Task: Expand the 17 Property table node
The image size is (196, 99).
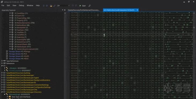Action: 10,20
